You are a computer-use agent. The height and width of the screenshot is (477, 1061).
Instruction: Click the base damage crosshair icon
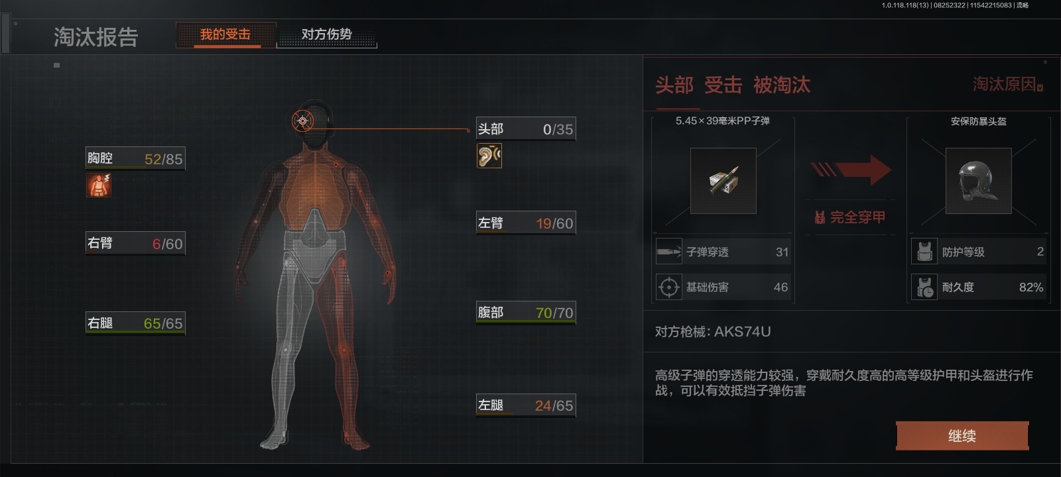coord(668,287)
